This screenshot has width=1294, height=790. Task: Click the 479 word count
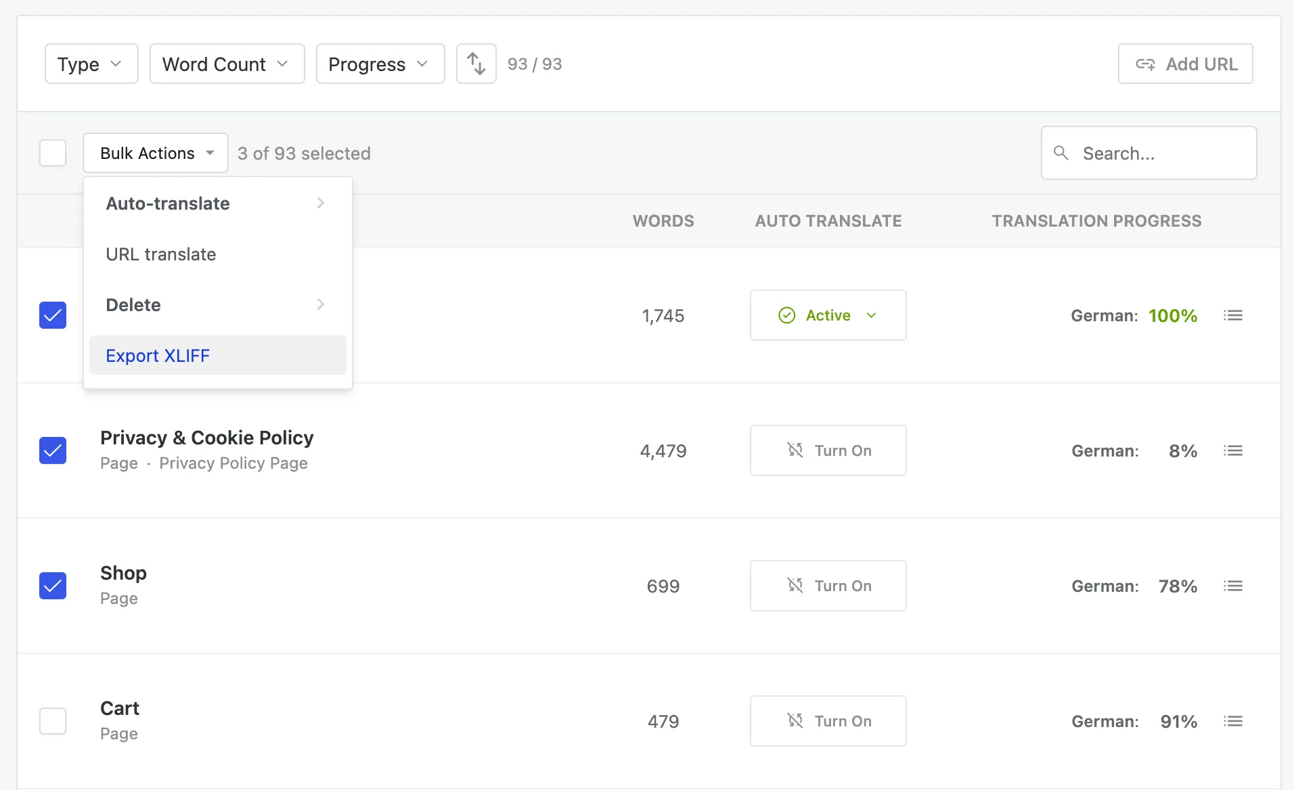tap(663, 722)
